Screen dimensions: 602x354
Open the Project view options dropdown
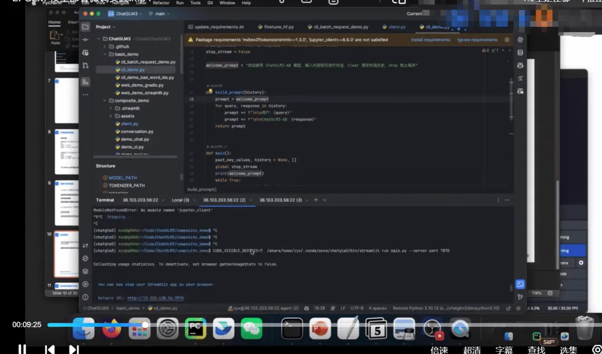[x=105, y=27]
